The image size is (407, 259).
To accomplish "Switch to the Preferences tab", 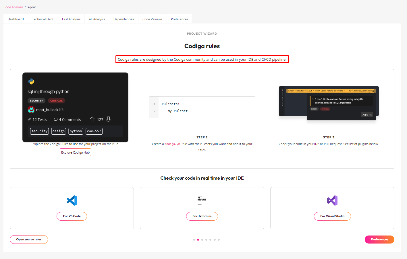I will [180, 19].
